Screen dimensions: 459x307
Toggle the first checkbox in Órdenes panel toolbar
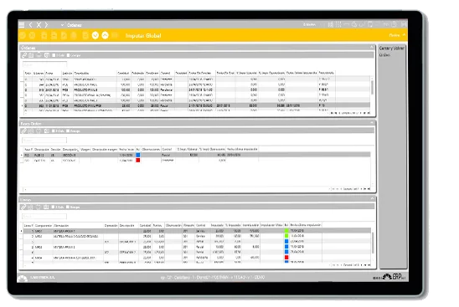click(x=54, y=55)
